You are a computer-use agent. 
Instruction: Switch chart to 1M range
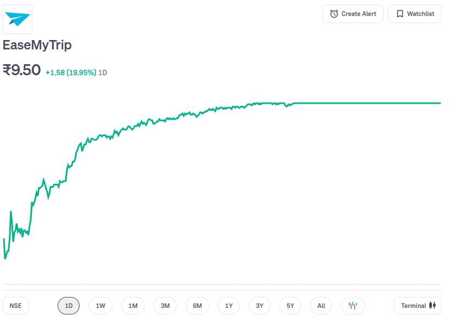[133, 306]
